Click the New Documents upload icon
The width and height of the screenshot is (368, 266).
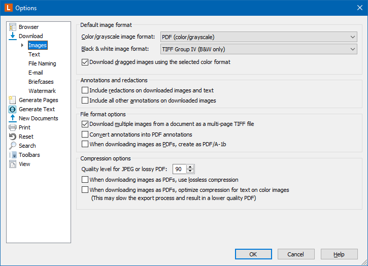(x=13, y=118)
